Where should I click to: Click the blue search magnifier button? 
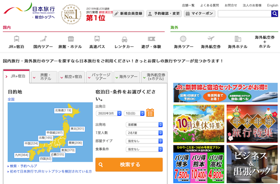point(274,13)
